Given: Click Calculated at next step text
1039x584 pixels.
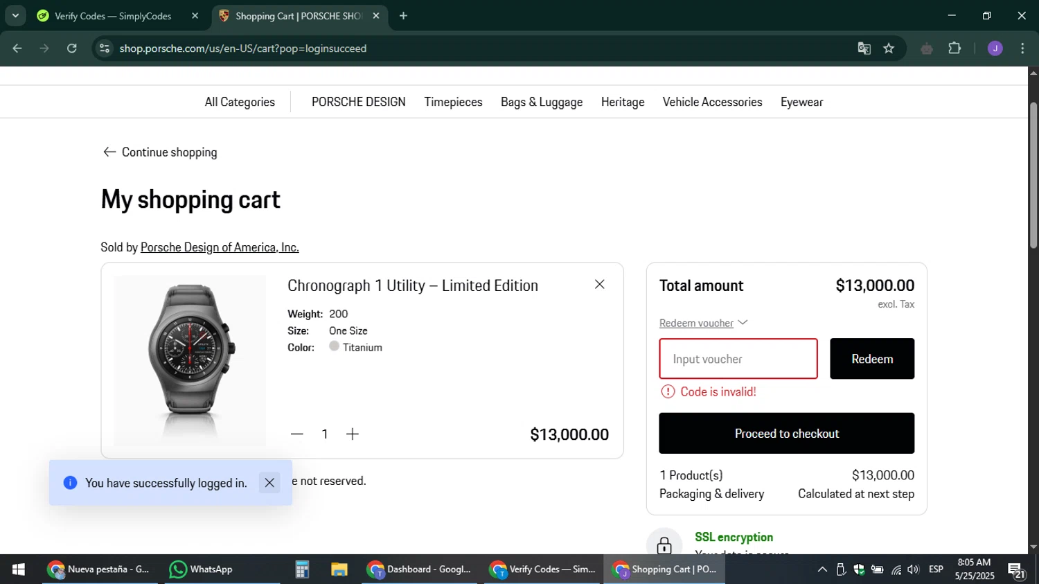Looking at the screenshot, I should pos(856,494).
